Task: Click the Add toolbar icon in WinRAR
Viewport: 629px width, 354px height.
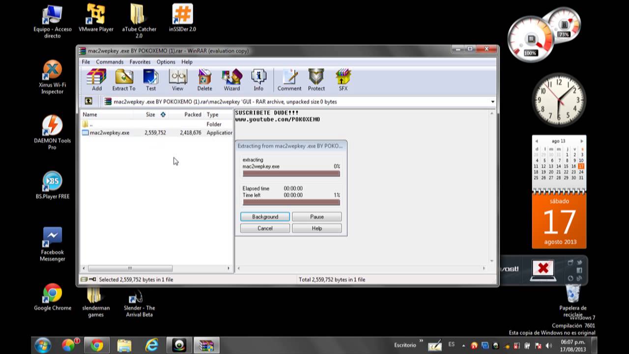Action: pyautogui.click(x=96, y=80)
